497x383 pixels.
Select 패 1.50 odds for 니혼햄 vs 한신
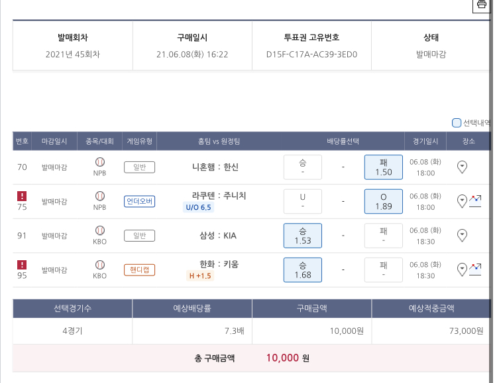point(383,167)
